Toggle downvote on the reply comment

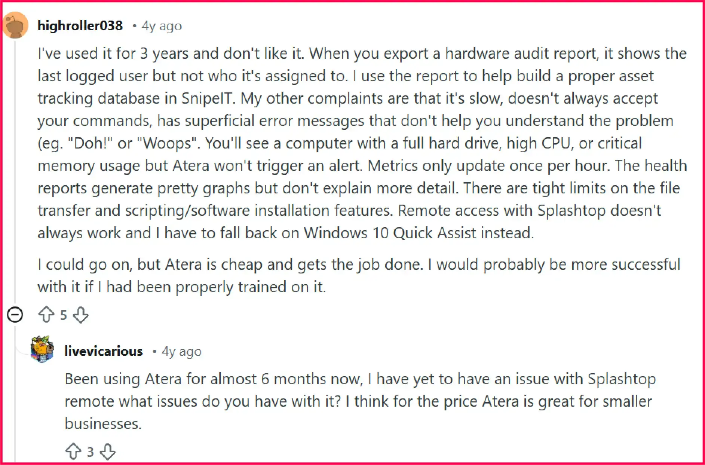[108, 452]
